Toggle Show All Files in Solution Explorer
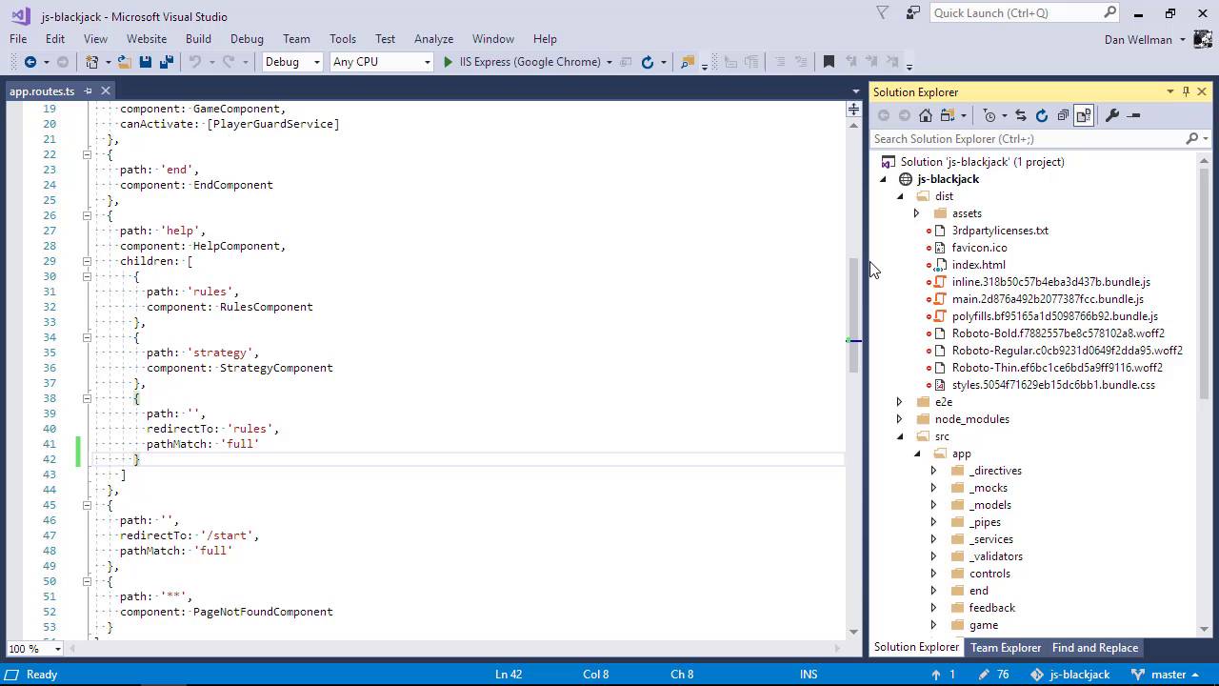This screenshot has height=686, width=1219. pyautogui.click(x=1084, y=115)
